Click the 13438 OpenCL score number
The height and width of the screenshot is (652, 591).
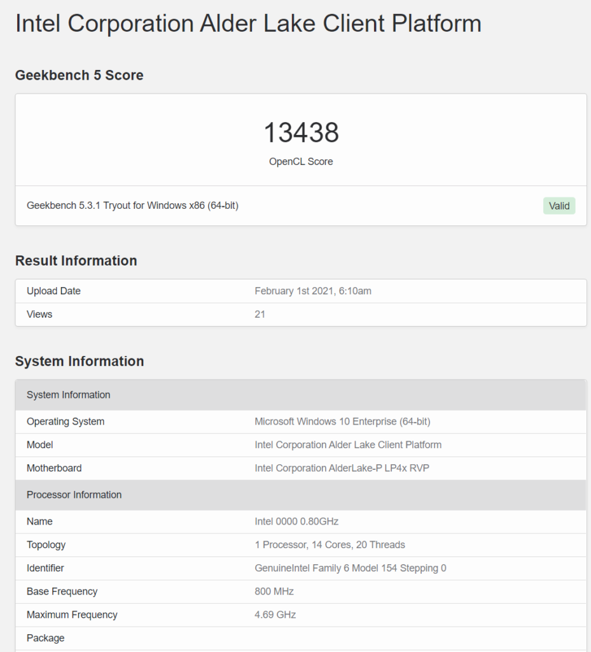[301, 132]
